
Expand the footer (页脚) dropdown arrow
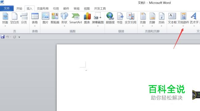[152, 26]
